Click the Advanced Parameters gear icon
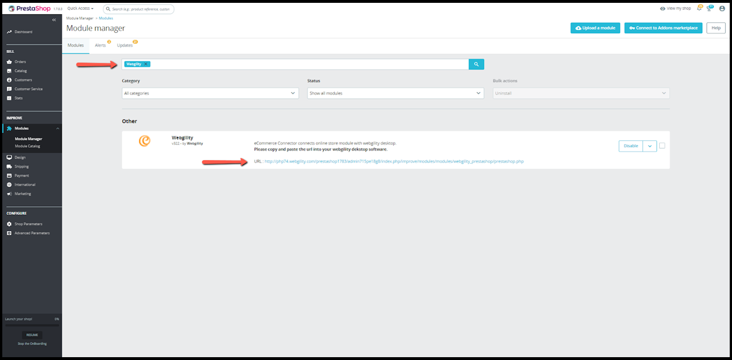732x360 pixels. pos(9,233)
